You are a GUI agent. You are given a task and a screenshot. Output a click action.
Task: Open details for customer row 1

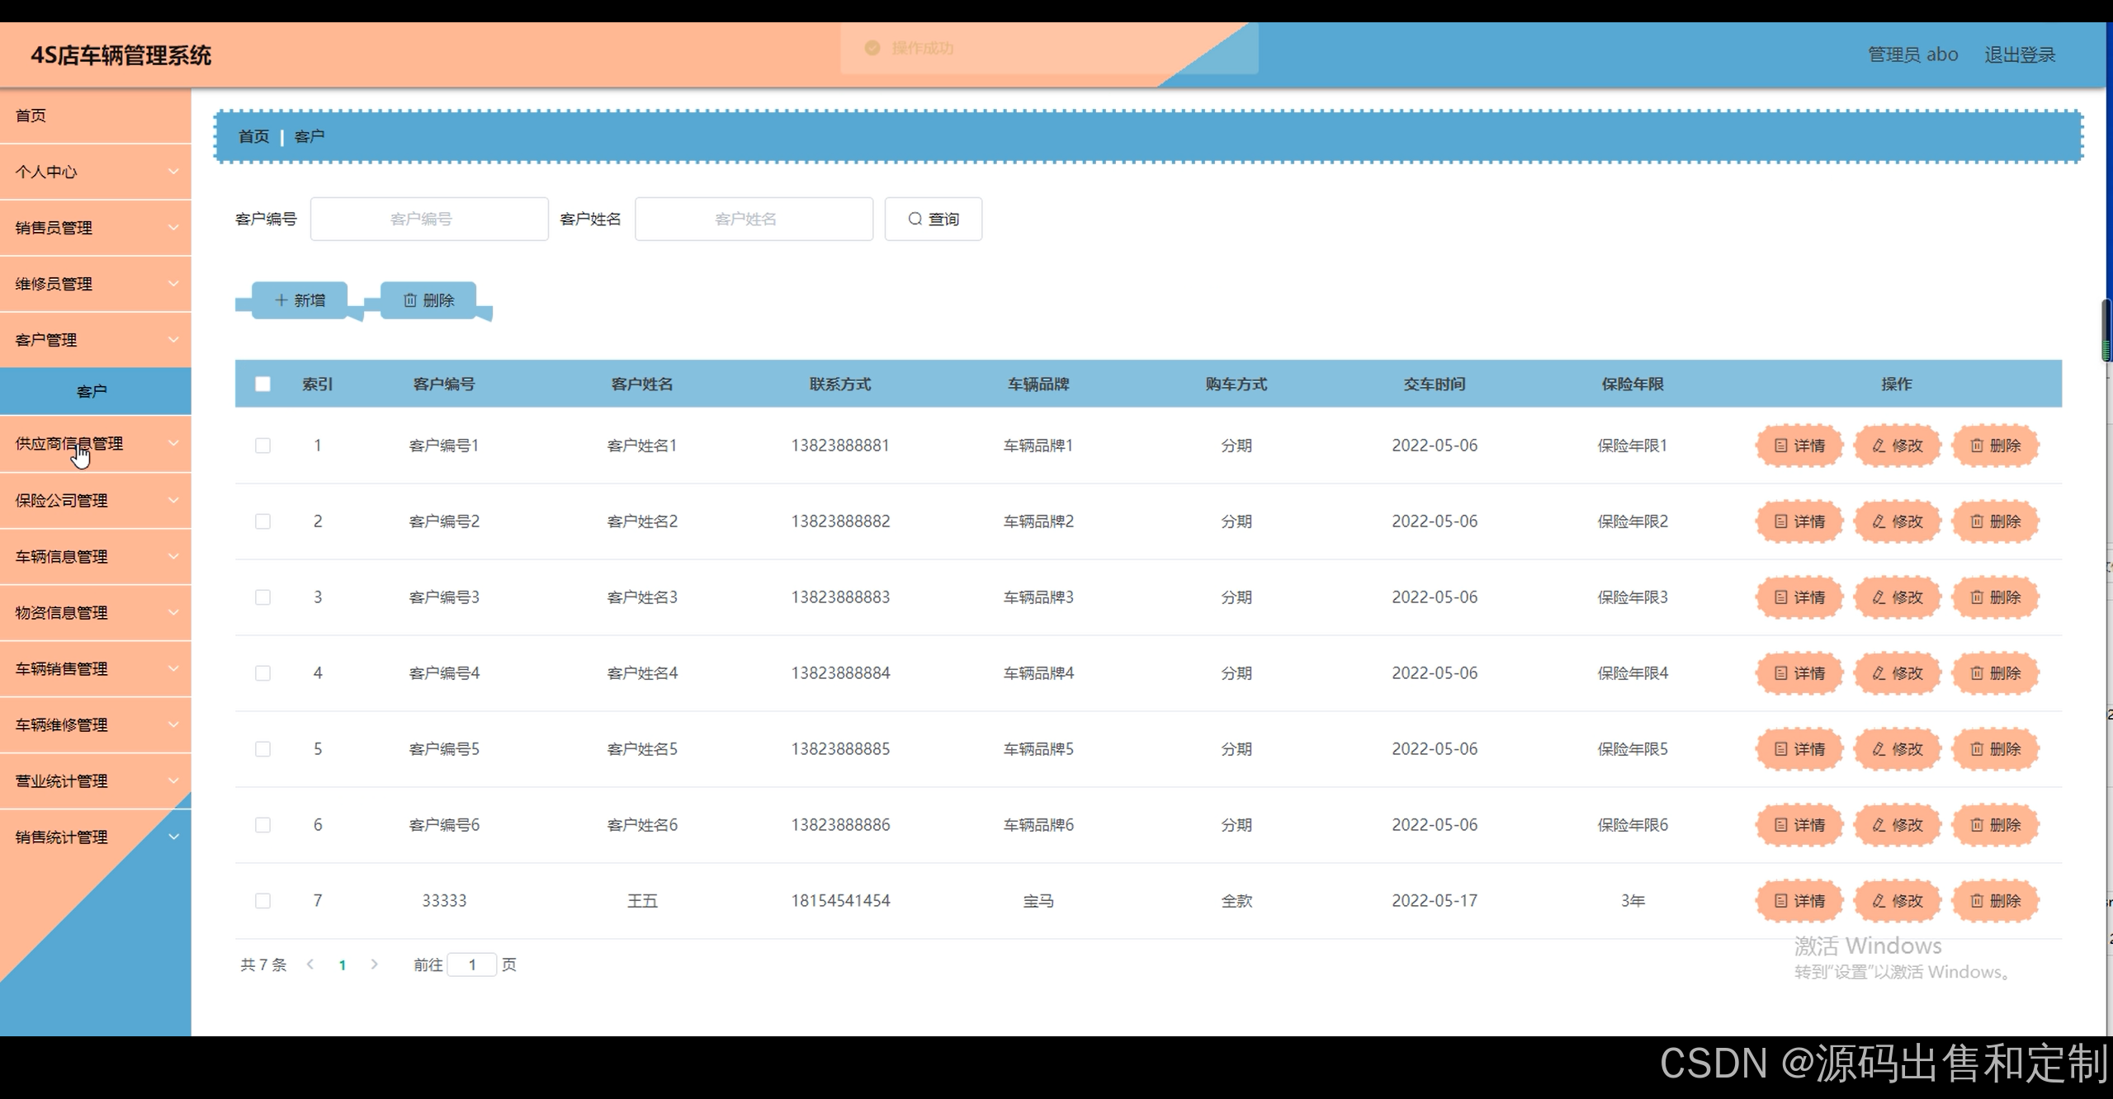1799,446
